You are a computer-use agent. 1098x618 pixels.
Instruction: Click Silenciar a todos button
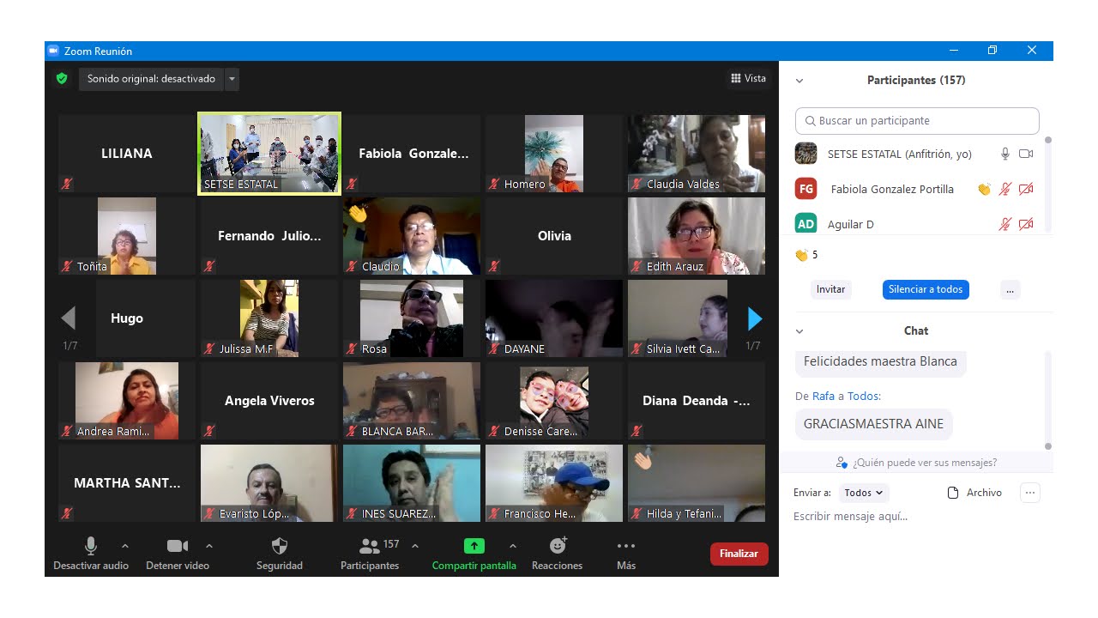926,289
